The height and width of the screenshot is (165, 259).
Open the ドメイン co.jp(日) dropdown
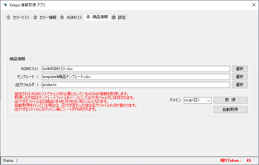click(x=198, y=100)
